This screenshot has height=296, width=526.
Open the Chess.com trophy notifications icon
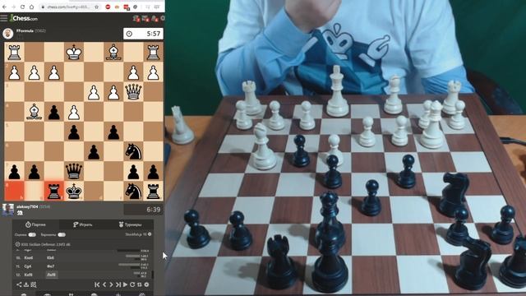[136, 18]
